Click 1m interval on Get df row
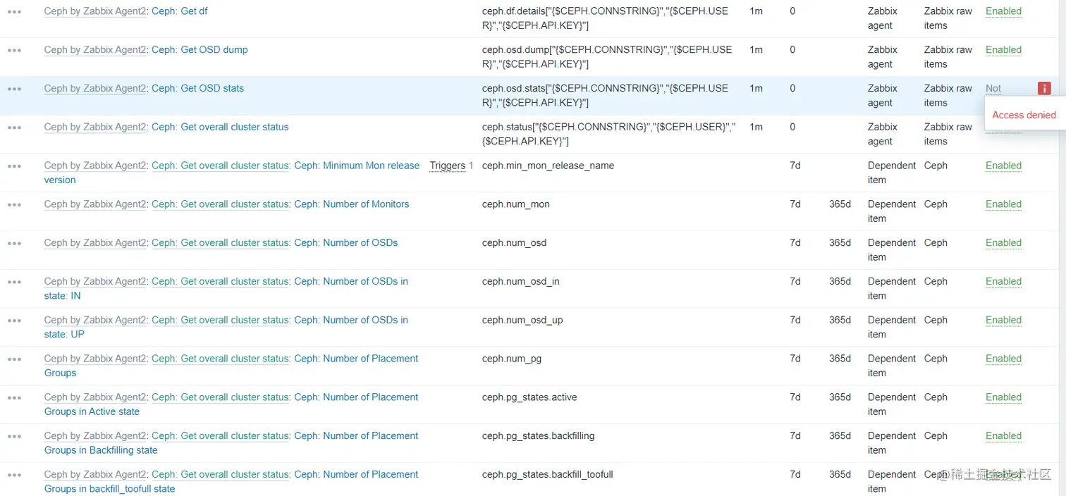 click(x=756, y=11)
